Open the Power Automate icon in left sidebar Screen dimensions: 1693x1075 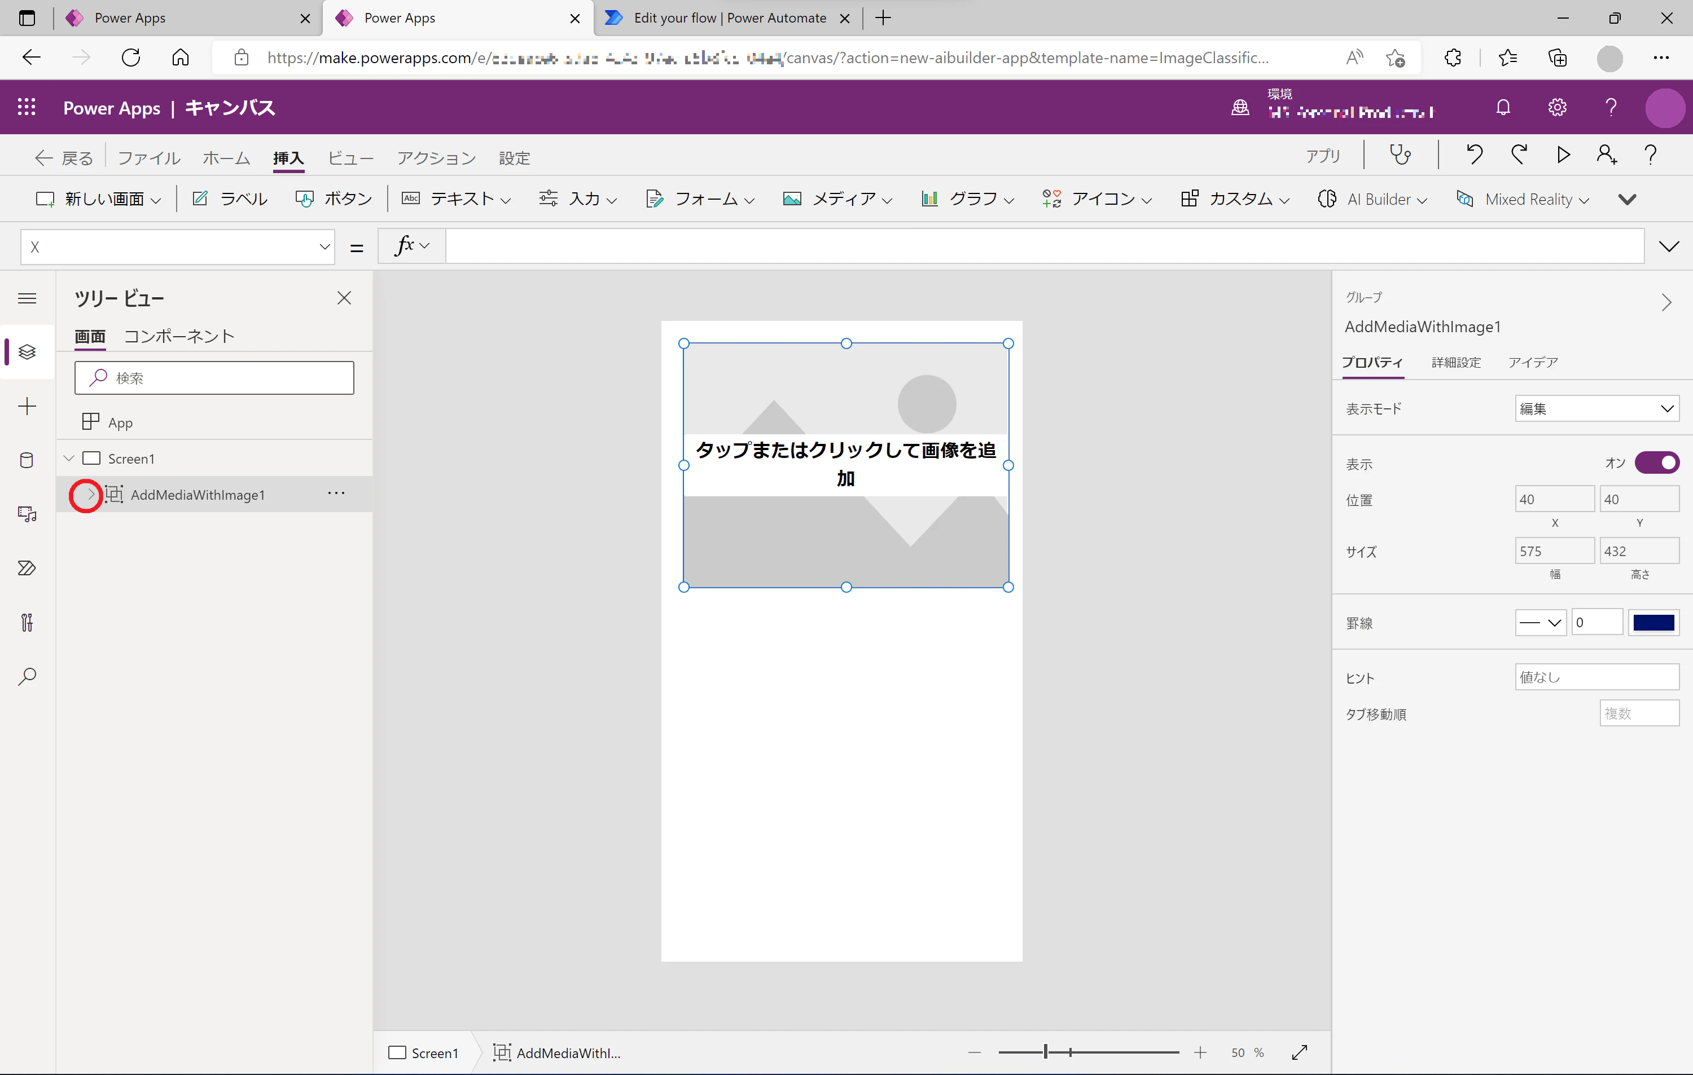point(28,568)
